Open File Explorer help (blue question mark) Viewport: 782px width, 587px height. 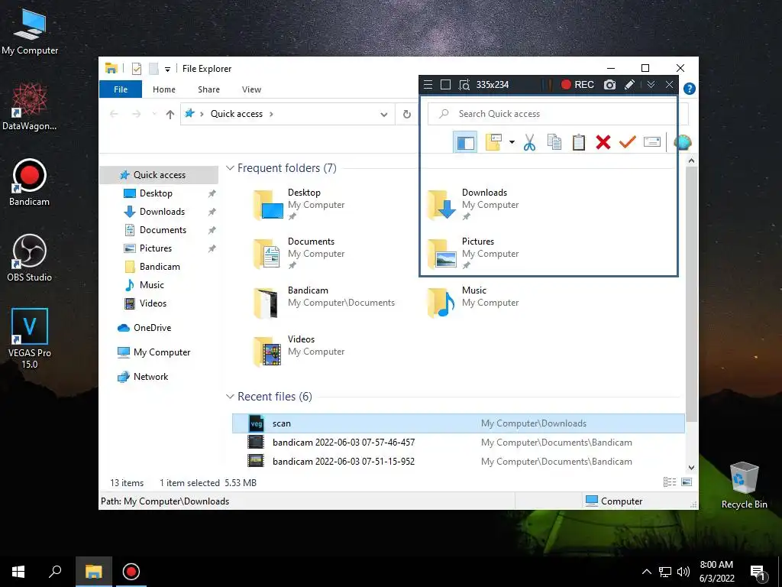coord(690,89)
